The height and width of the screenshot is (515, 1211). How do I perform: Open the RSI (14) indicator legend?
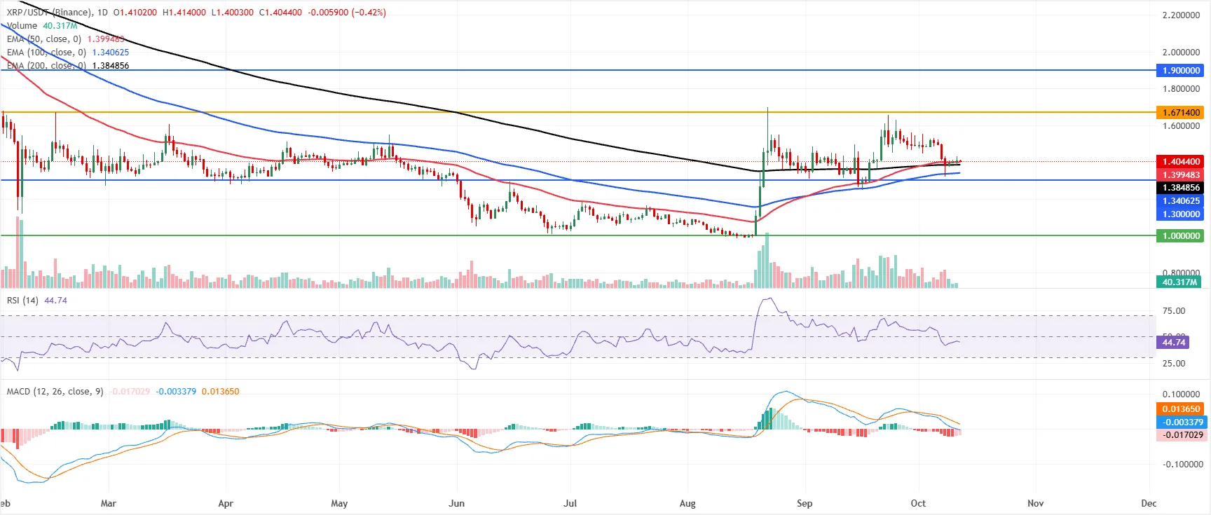point(22,301)
